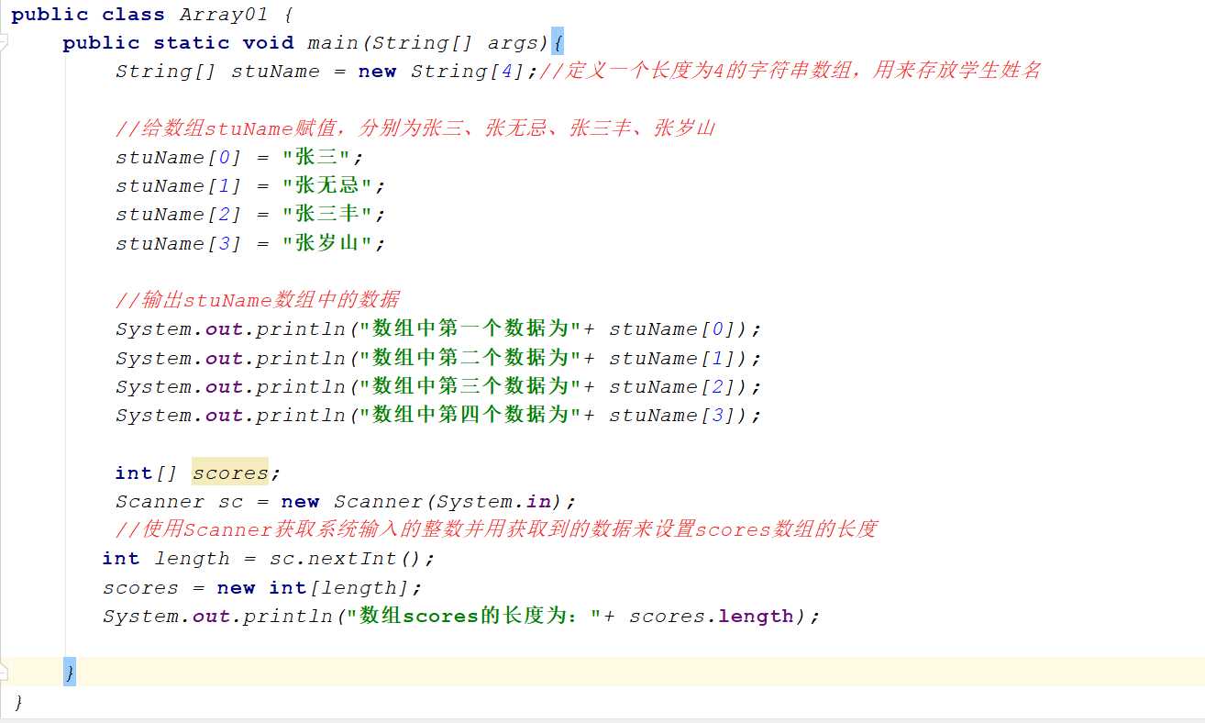The image size is (1205, 723).
Task: Click the args parameter in main signature
Action: pyautogui.click(x=514, y=43)
